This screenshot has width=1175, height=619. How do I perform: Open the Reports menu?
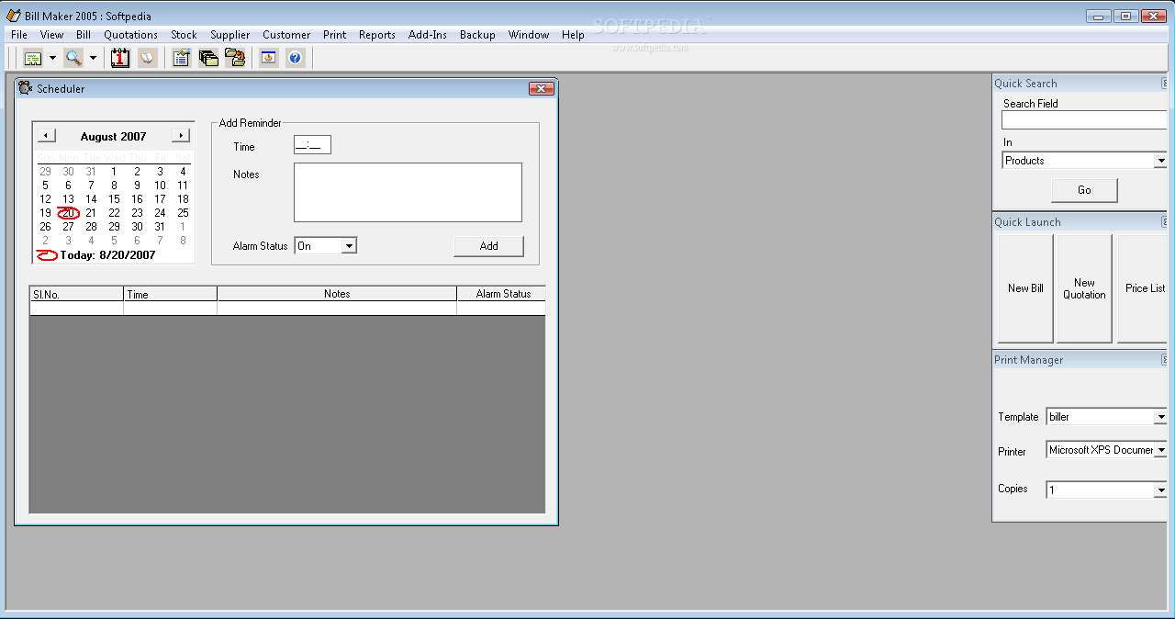click(x=377, y=35)
